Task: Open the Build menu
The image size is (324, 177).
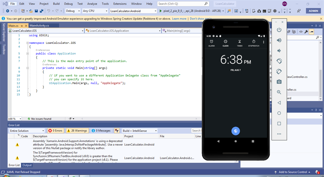Action: pyautogui.click(x=56, y=4)
